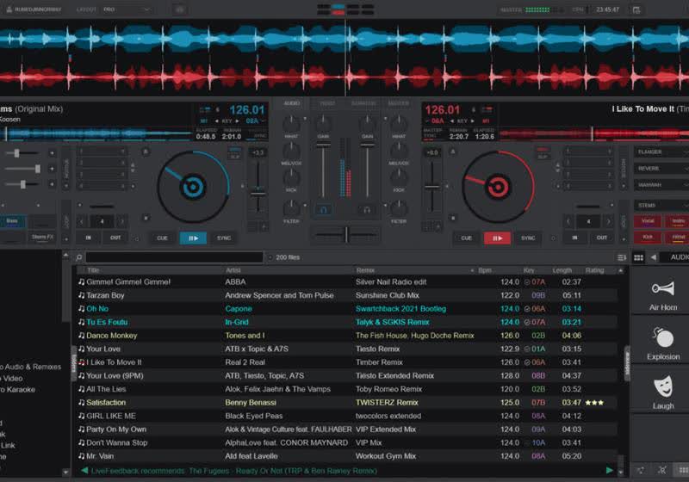This screenshot has width=689, height=482.
Task: Set loop IN point on left deck
Action: 89,238
